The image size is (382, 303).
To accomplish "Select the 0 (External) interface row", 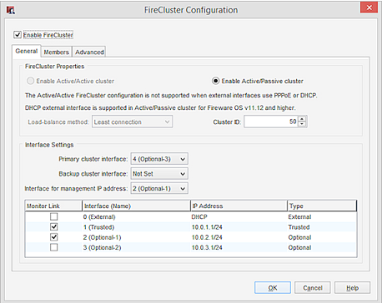I will click(x=191, y=216).
